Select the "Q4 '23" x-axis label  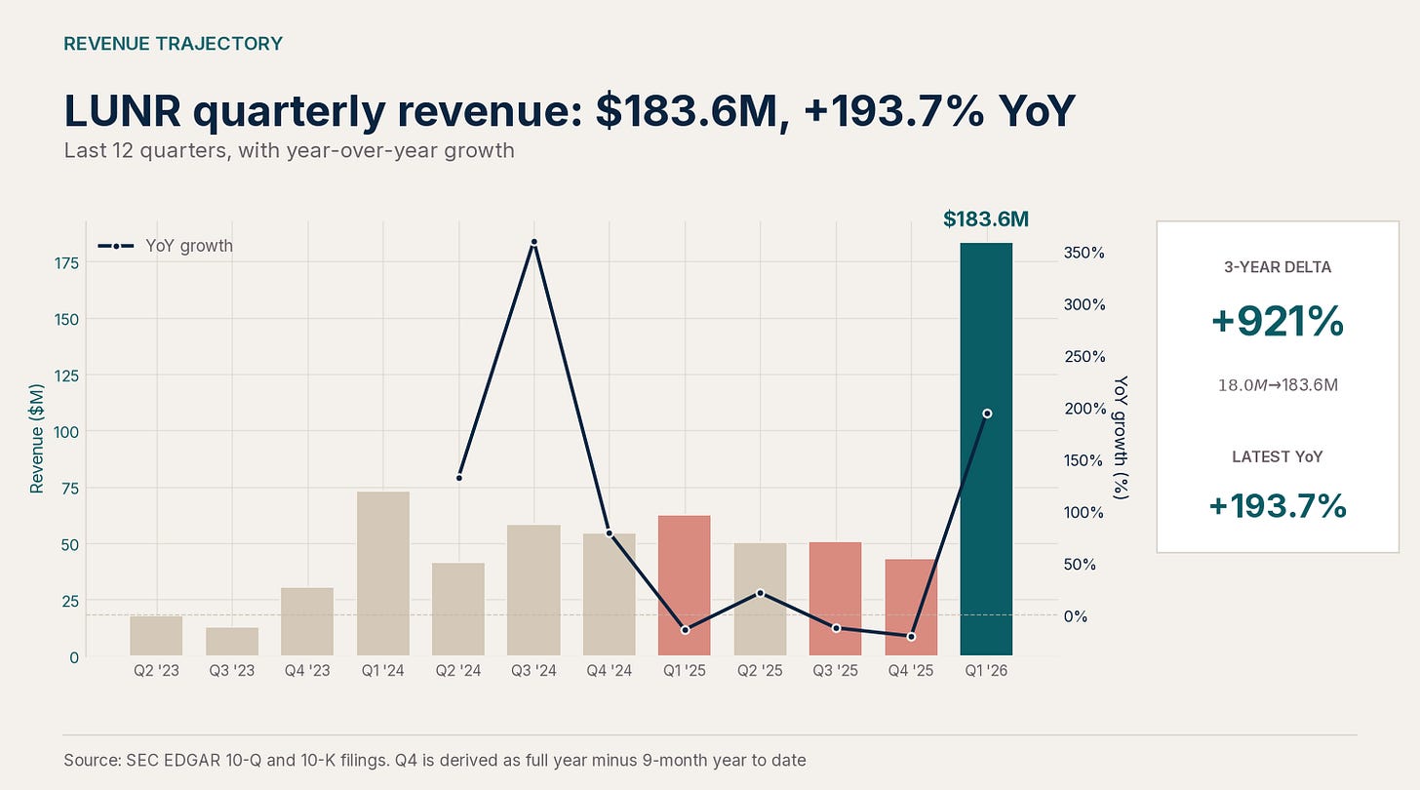point(307,672)
